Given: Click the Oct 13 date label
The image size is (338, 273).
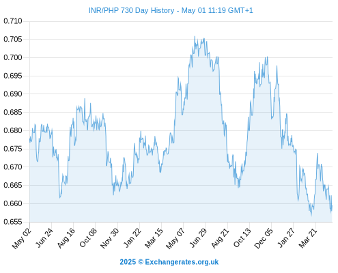Looking at the screenshot, I should (x=242, y=238).
